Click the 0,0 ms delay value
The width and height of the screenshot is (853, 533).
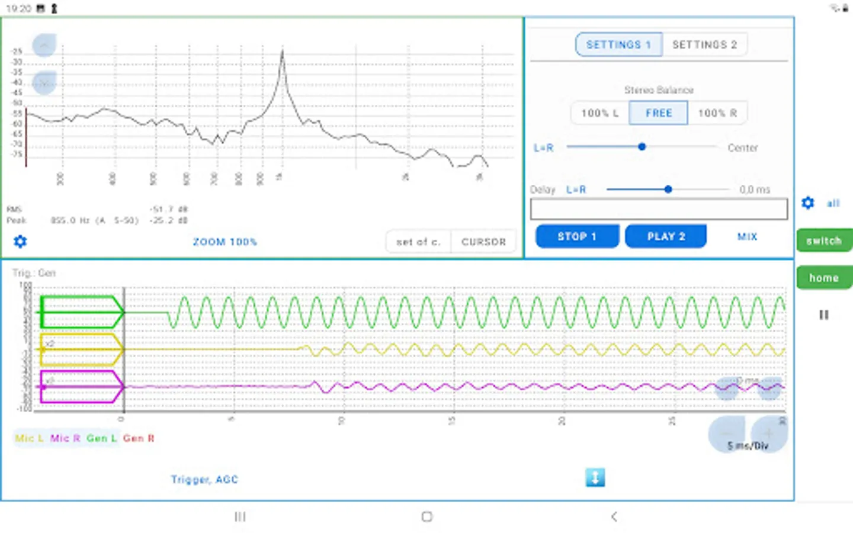pos(755,190)
